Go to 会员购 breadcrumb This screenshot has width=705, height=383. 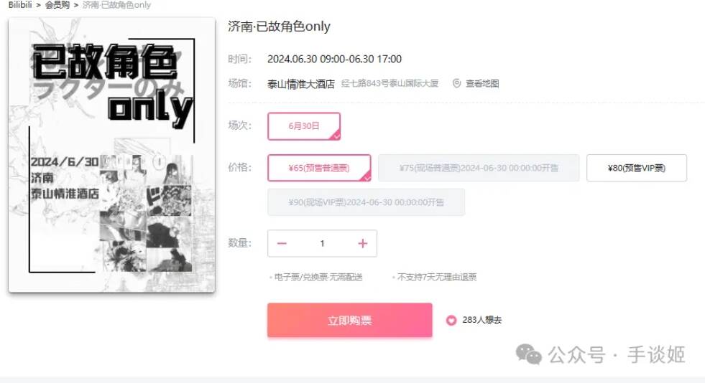(57, 5)
